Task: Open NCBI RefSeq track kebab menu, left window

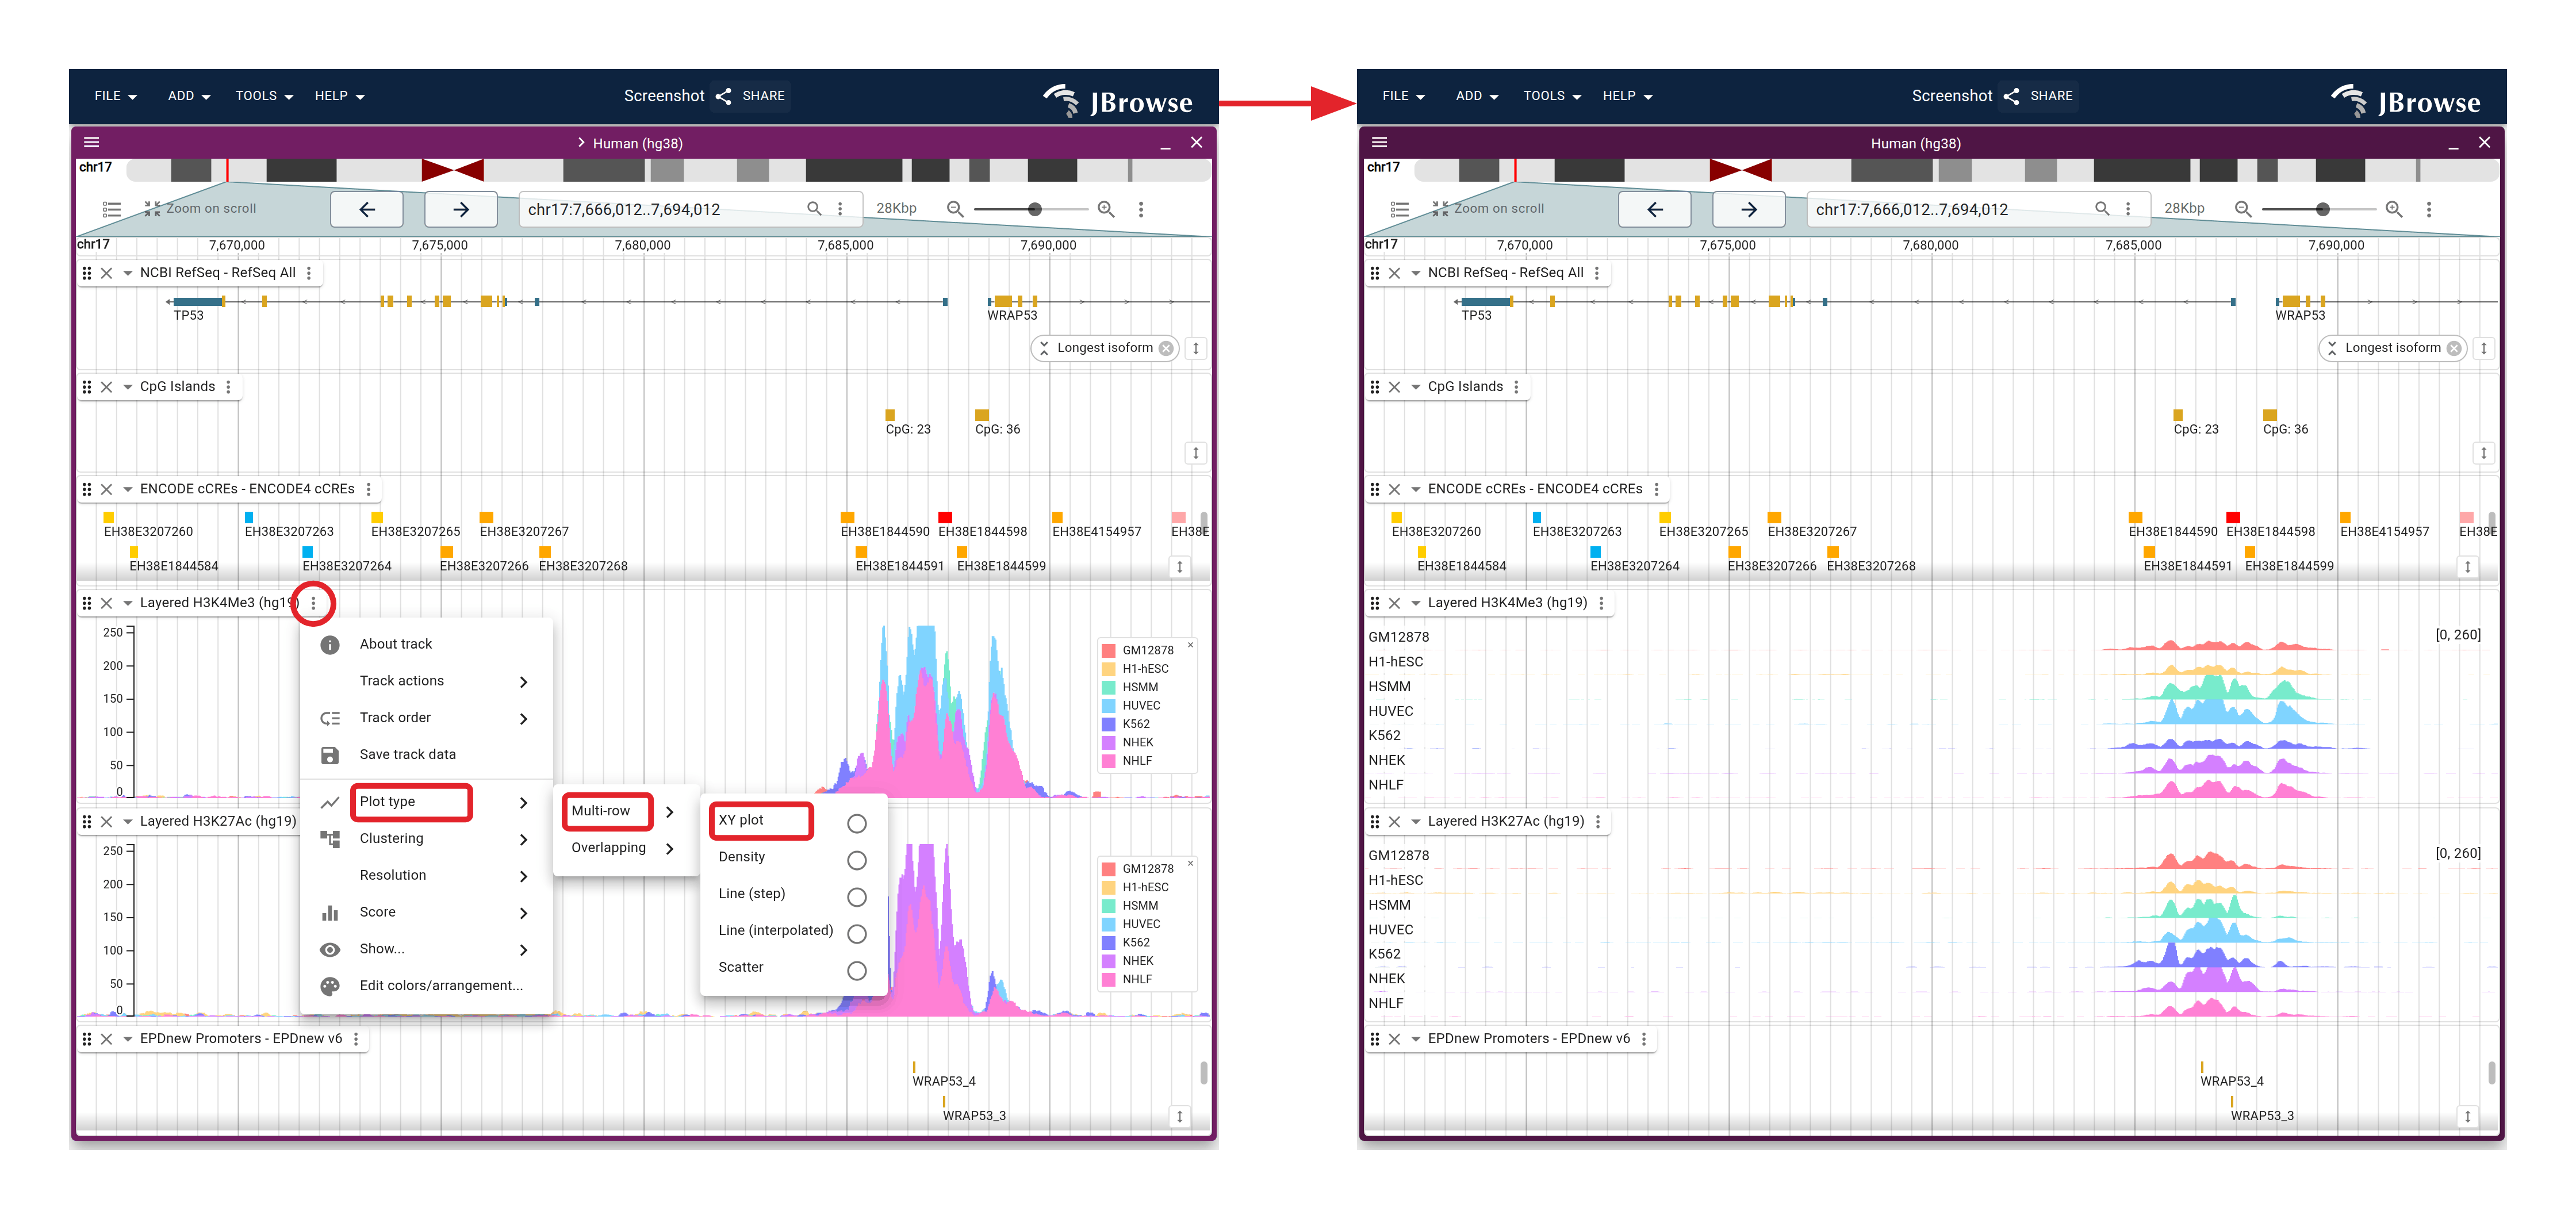Action: coord(309,273)
